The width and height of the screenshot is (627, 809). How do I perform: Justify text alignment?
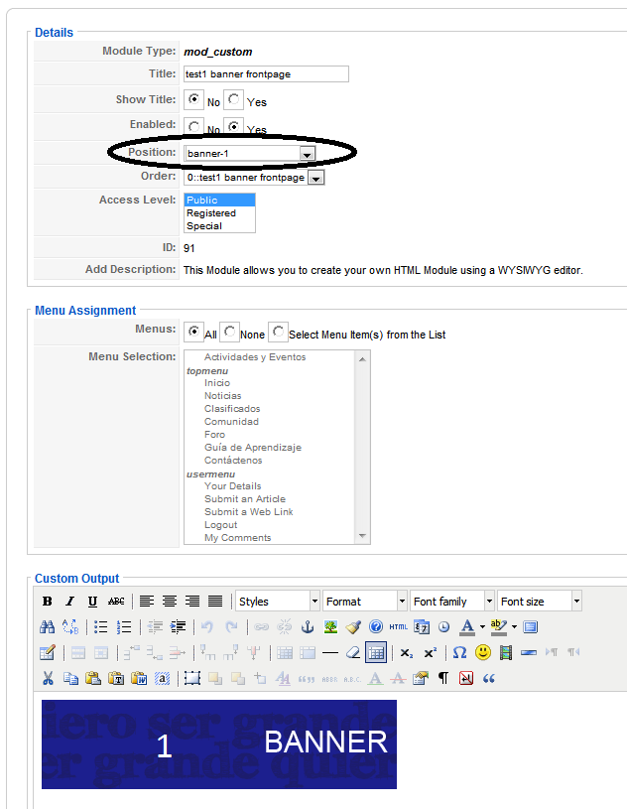point(215,602)
